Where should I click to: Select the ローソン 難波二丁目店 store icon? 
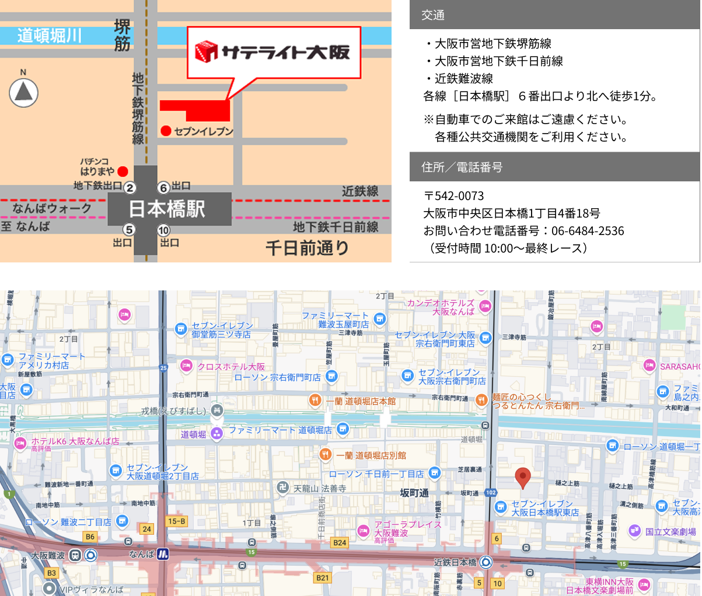coord(122,521)
